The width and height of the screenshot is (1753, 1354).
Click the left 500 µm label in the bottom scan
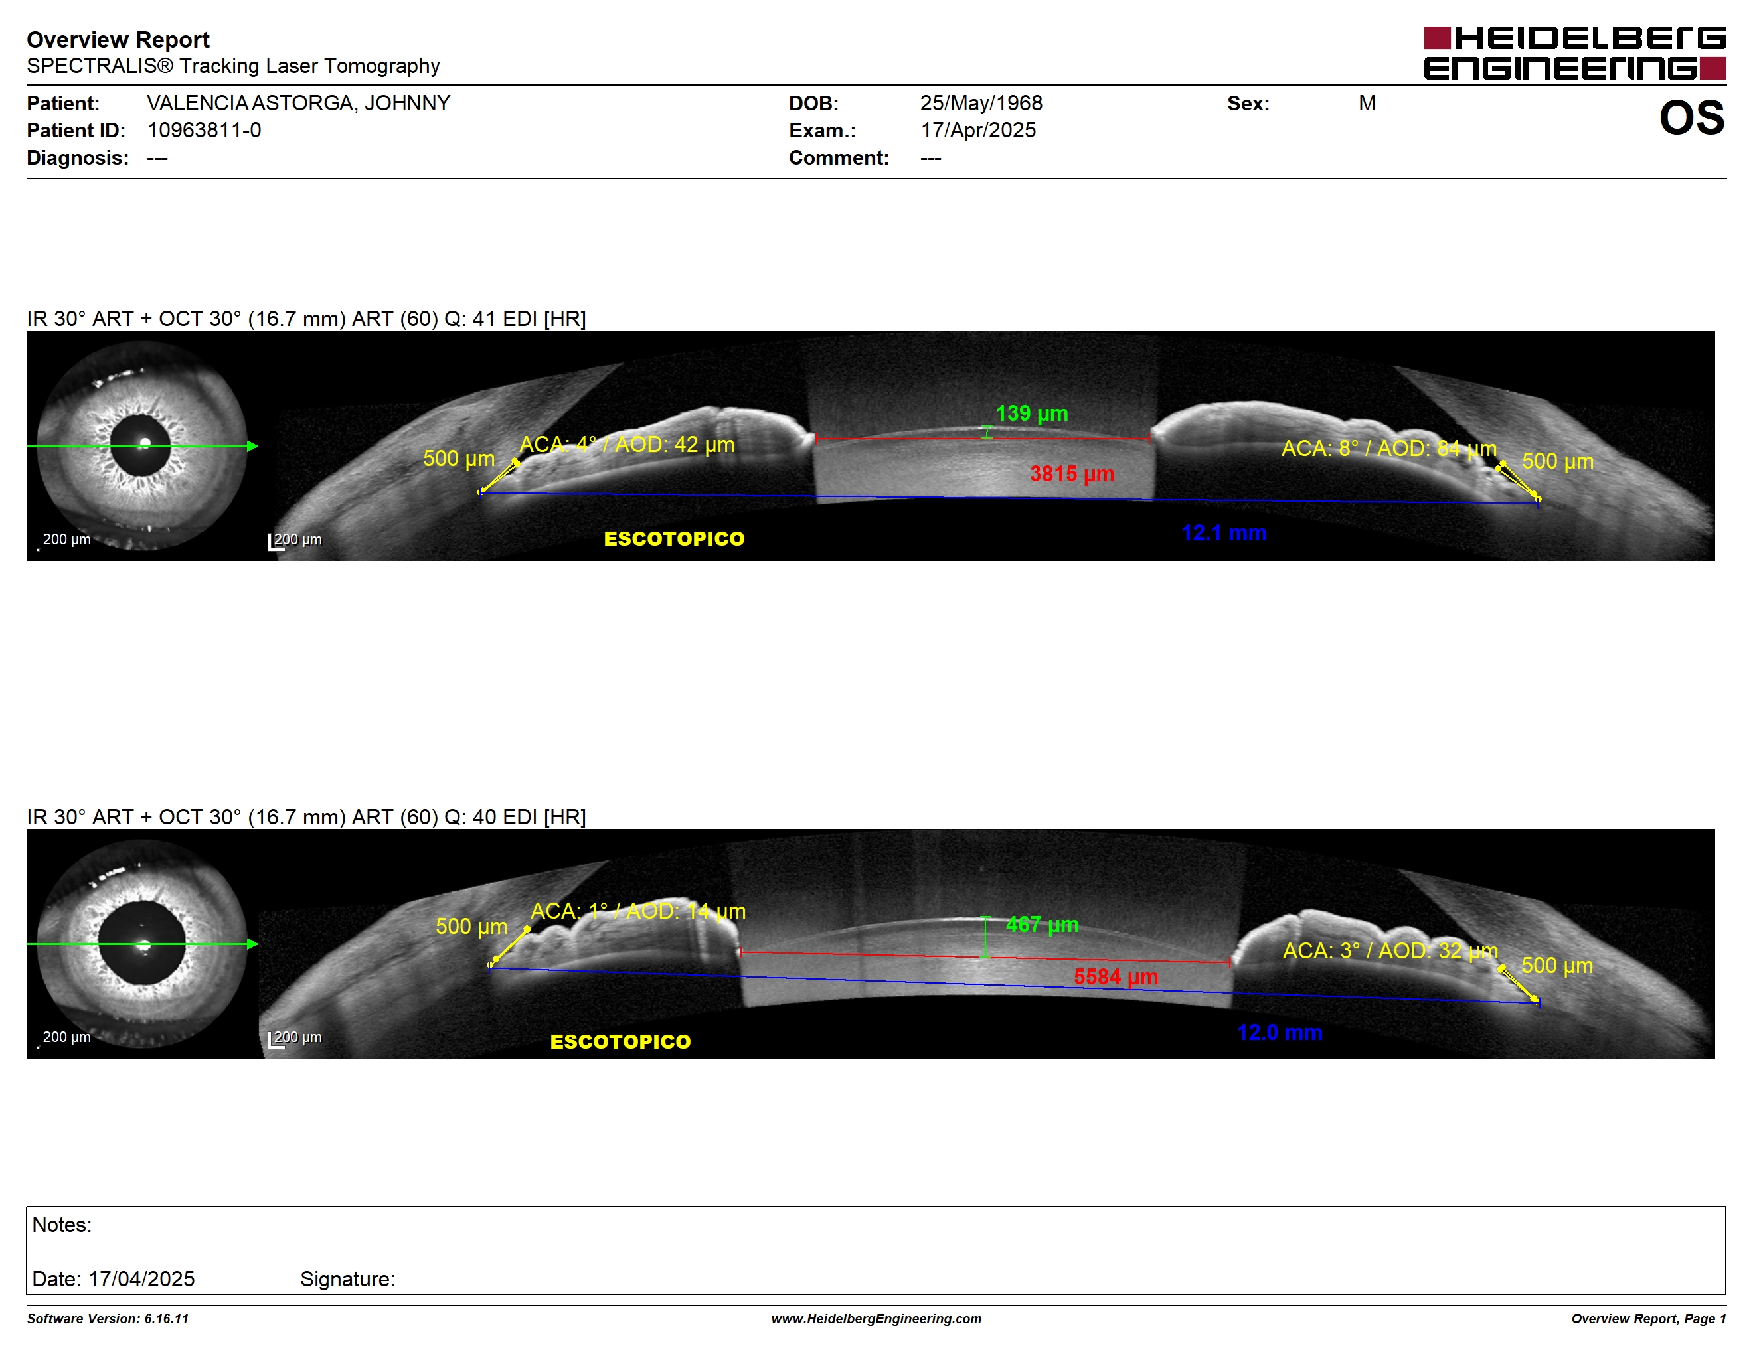(471, 927)
